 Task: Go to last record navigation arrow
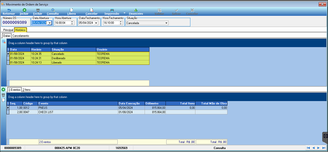(324, 148)
